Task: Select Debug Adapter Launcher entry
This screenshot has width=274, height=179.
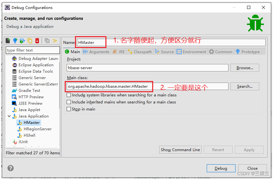Action: [x=35, y=59]
